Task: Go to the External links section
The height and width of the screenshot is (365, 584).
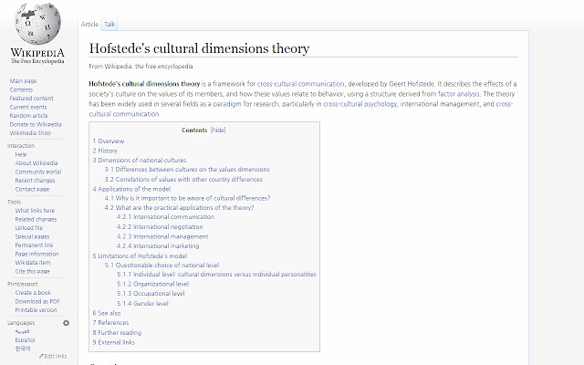Action: pyautogui.click(x=117, y=341)
